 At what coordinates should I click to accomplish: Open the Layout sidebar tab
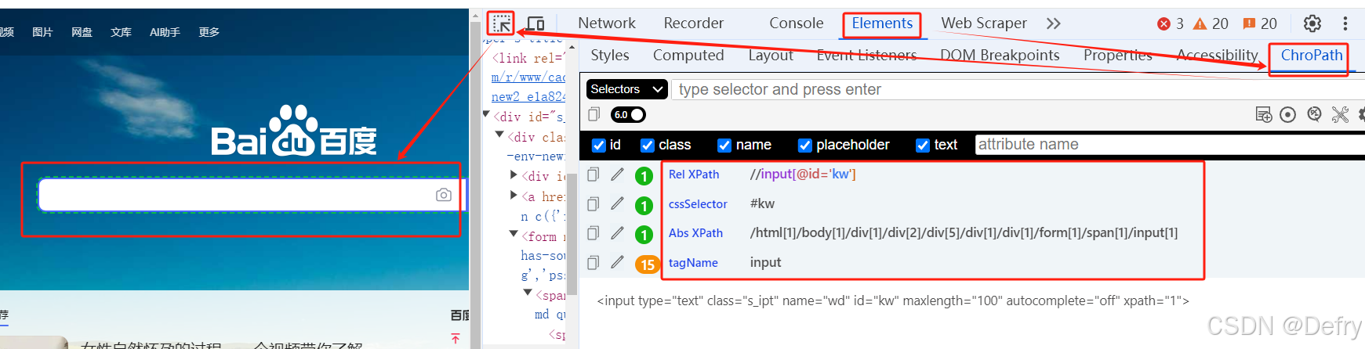click(771, 56)
